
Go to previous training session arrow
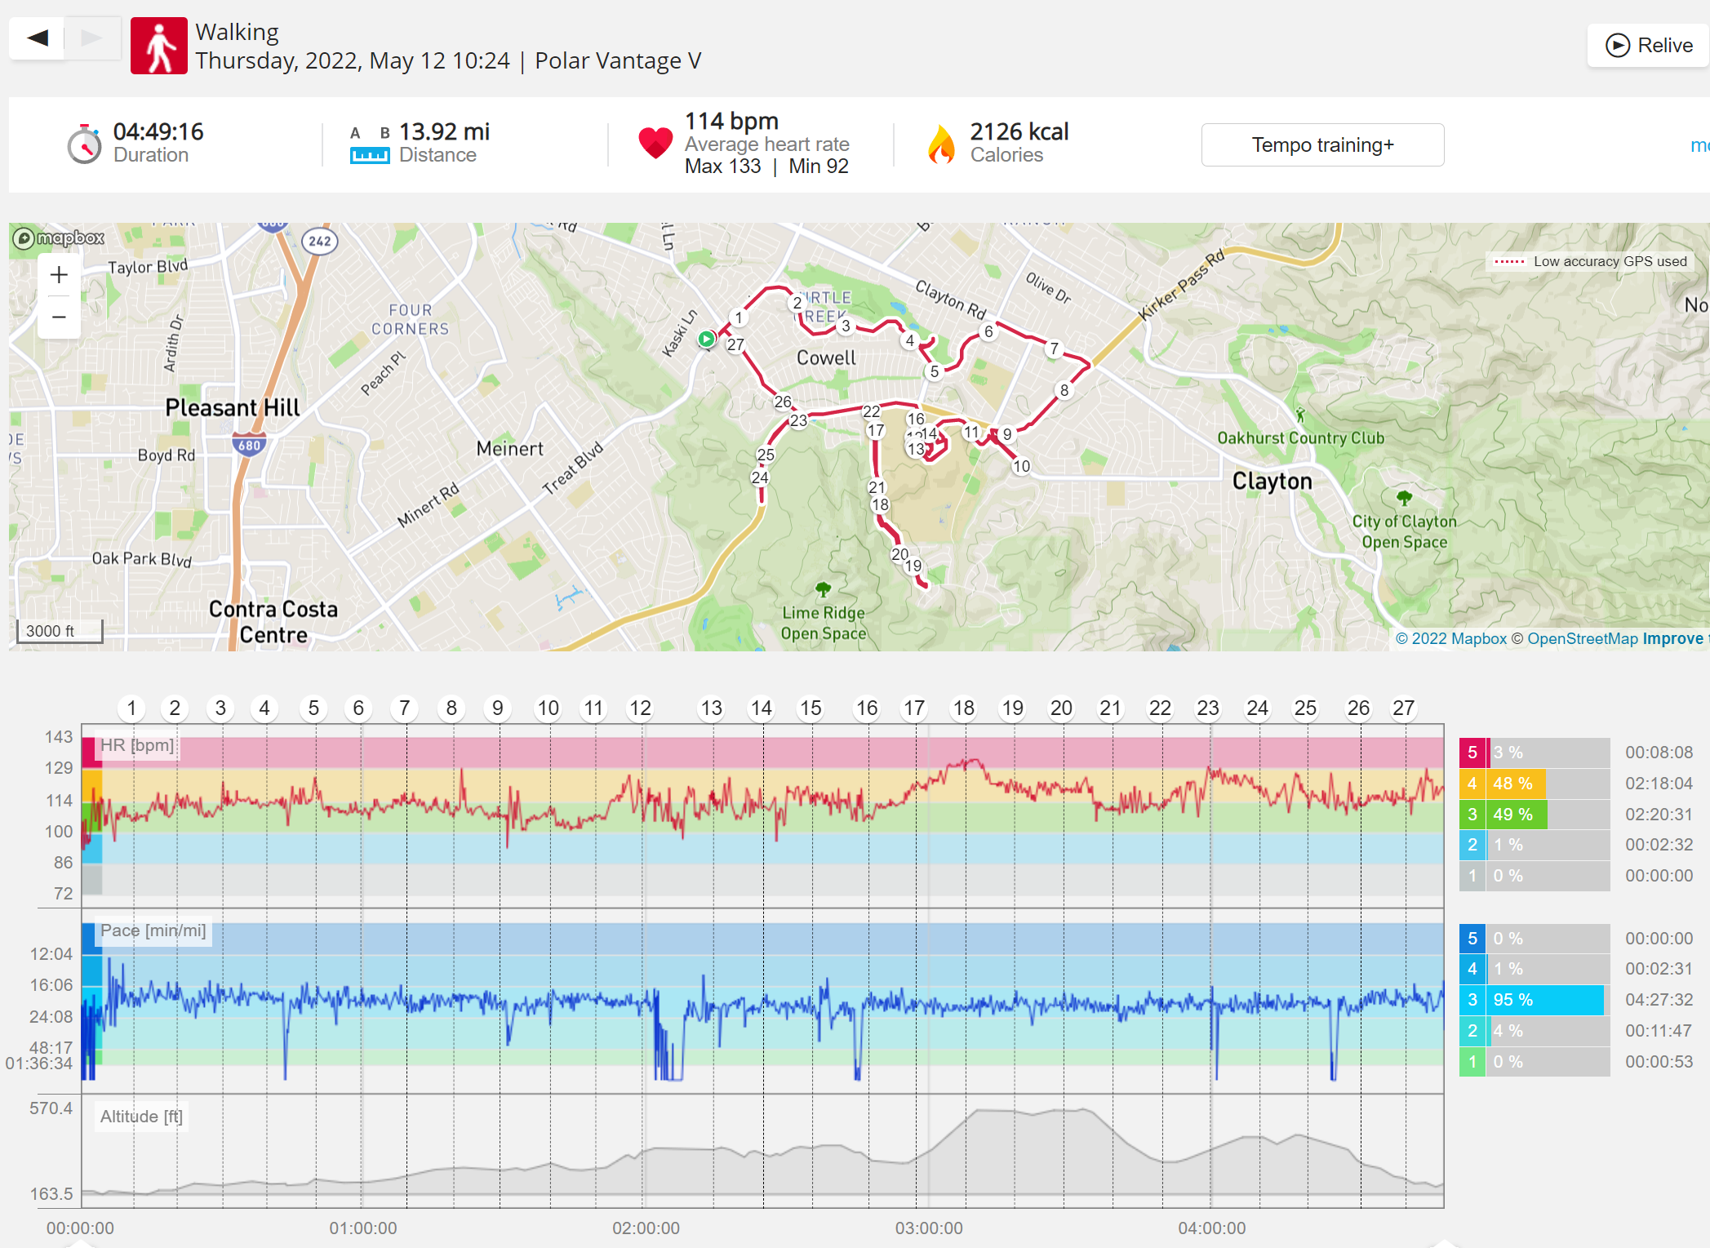pyautogui.click(x=38, y=38)
